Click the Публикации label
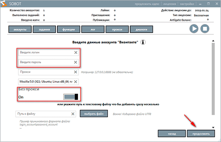This screenshot has height=142, width=221. [x=101, y=20]
